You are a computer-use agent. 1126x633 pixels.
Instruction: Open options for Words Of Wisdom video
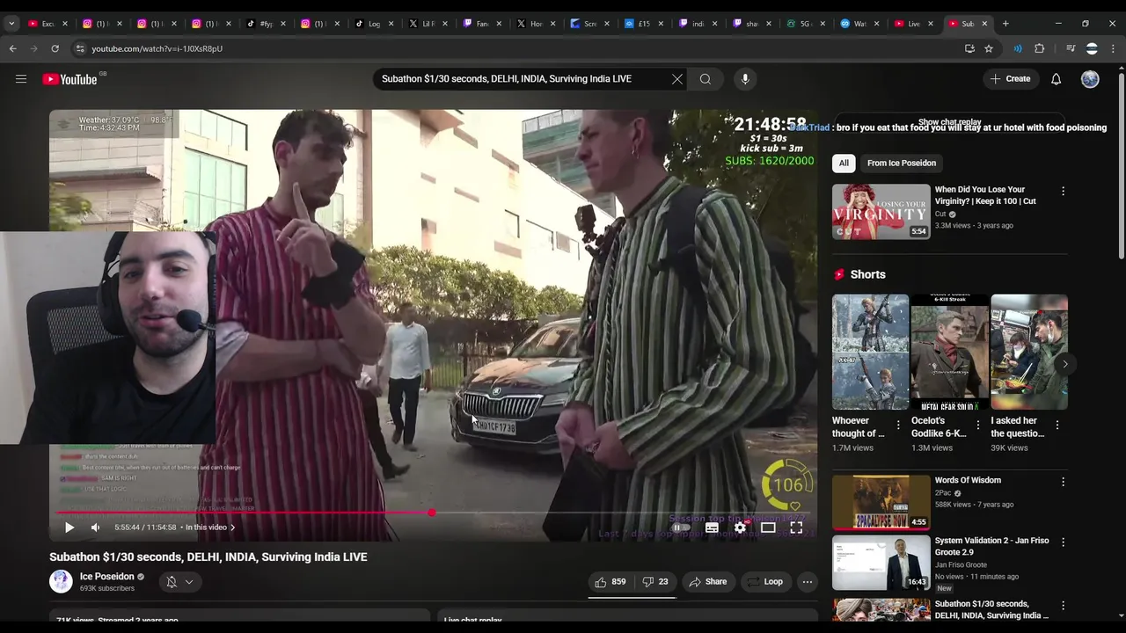tap(1063, 482)
